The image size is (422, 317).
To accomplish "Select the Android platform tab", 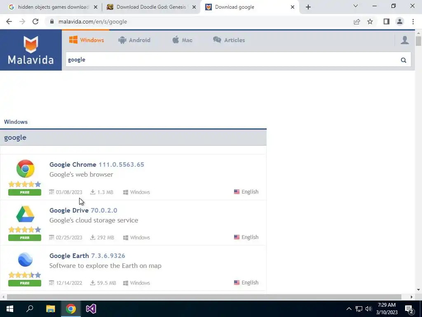I will pyautogui.click(x=134, y=40).
